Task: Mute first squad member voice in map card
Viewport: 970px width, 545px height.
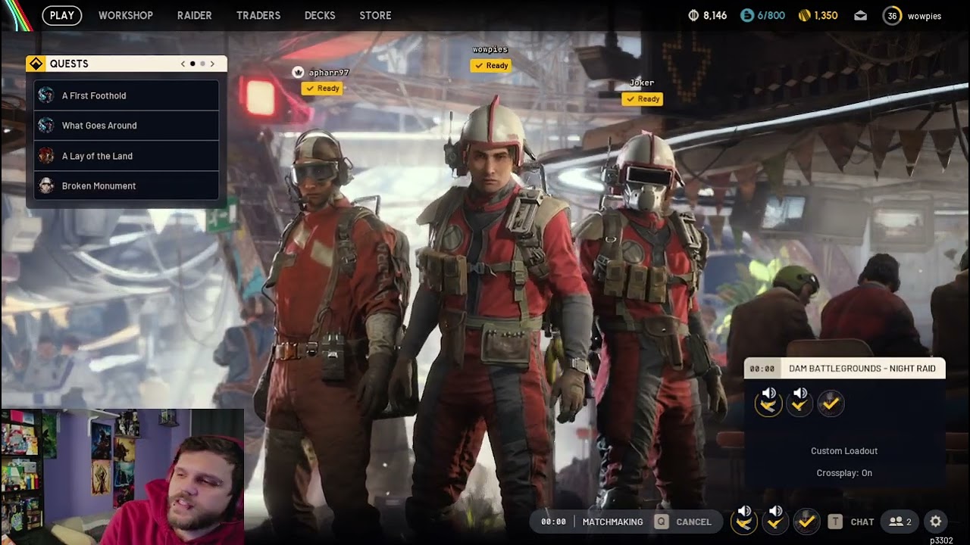Action: (769, 394)
